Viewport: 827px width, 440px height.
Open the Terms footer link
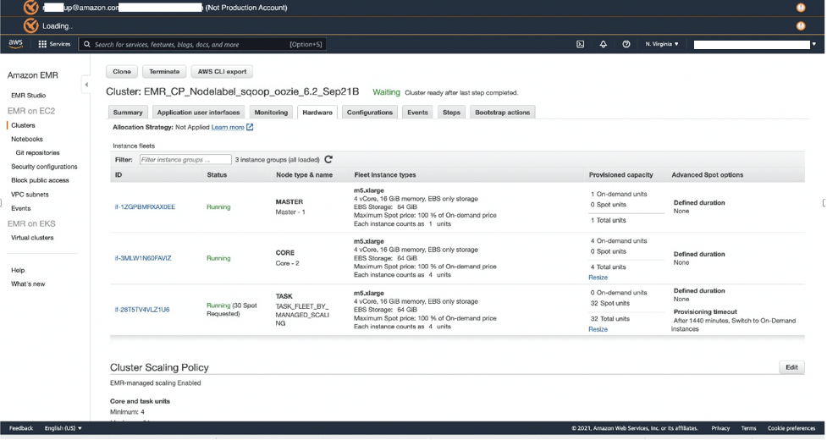(x=748, y=428)
